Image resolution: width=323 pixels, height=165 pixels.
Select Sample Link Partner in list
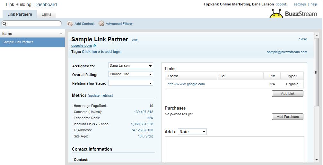pos(32,42)
